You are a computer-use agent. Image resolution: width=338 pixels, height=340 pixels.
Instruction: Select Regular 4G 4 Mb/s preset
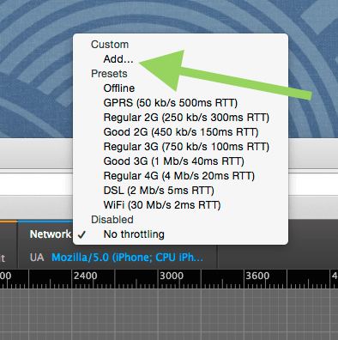coord(180,176)
